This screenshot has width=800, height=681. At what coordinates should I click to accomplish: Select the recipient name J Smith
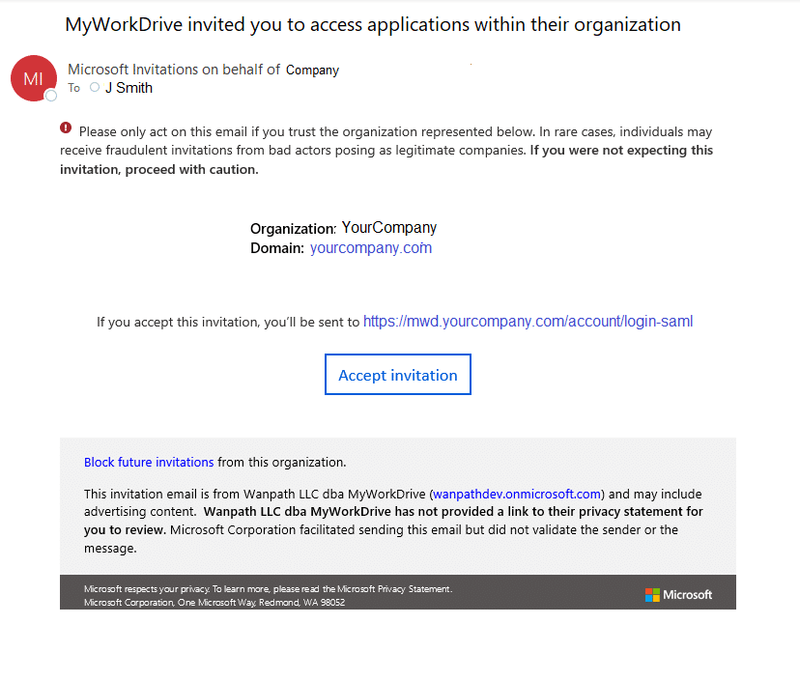pos(129,87)
